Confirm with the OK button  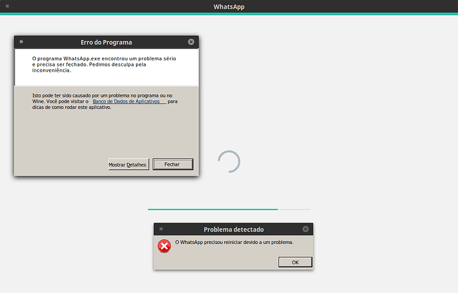click(295, 262)
